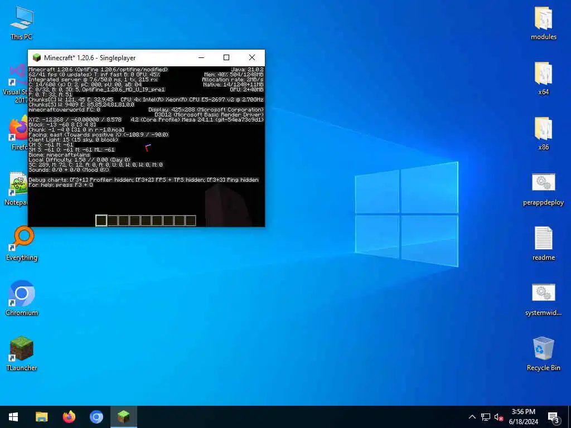Click the 'Allocation rate: 2MB/s' debug text

point(233,80)
